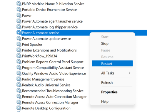Select Program Compatibility Assistant Service
Viewport: 147px width, 112px height.
[53, 68]
